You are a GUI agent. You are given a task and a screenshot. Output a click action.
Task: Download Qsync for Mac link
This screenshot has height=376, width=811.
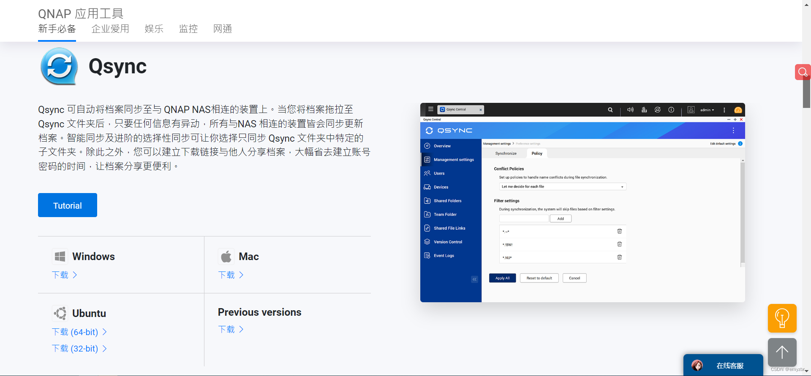pos(231,275)
